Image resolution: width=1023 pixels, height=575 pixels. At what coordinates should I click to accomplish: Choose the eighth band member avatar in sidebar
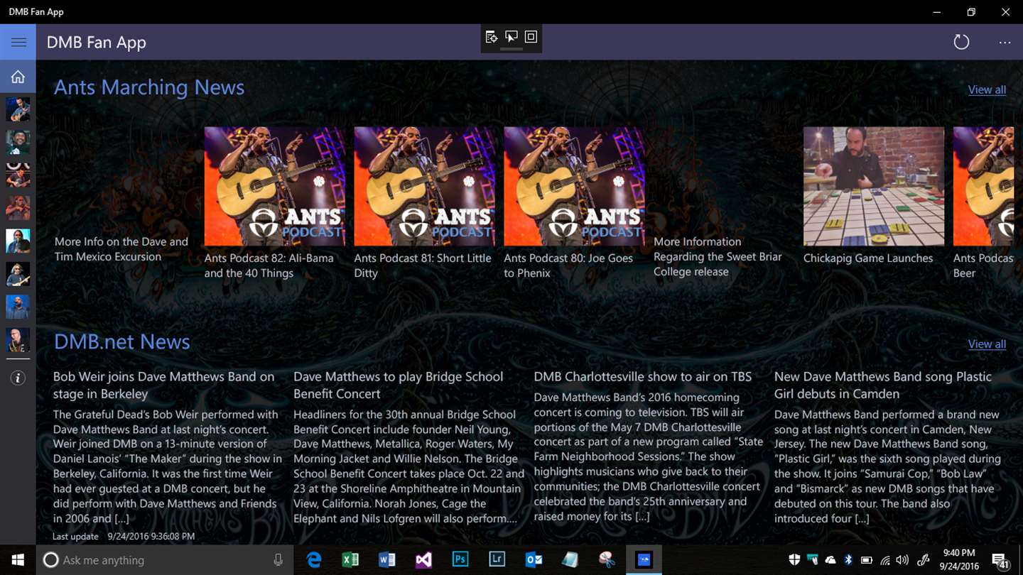pyautogui.click(x=18, y=340)
